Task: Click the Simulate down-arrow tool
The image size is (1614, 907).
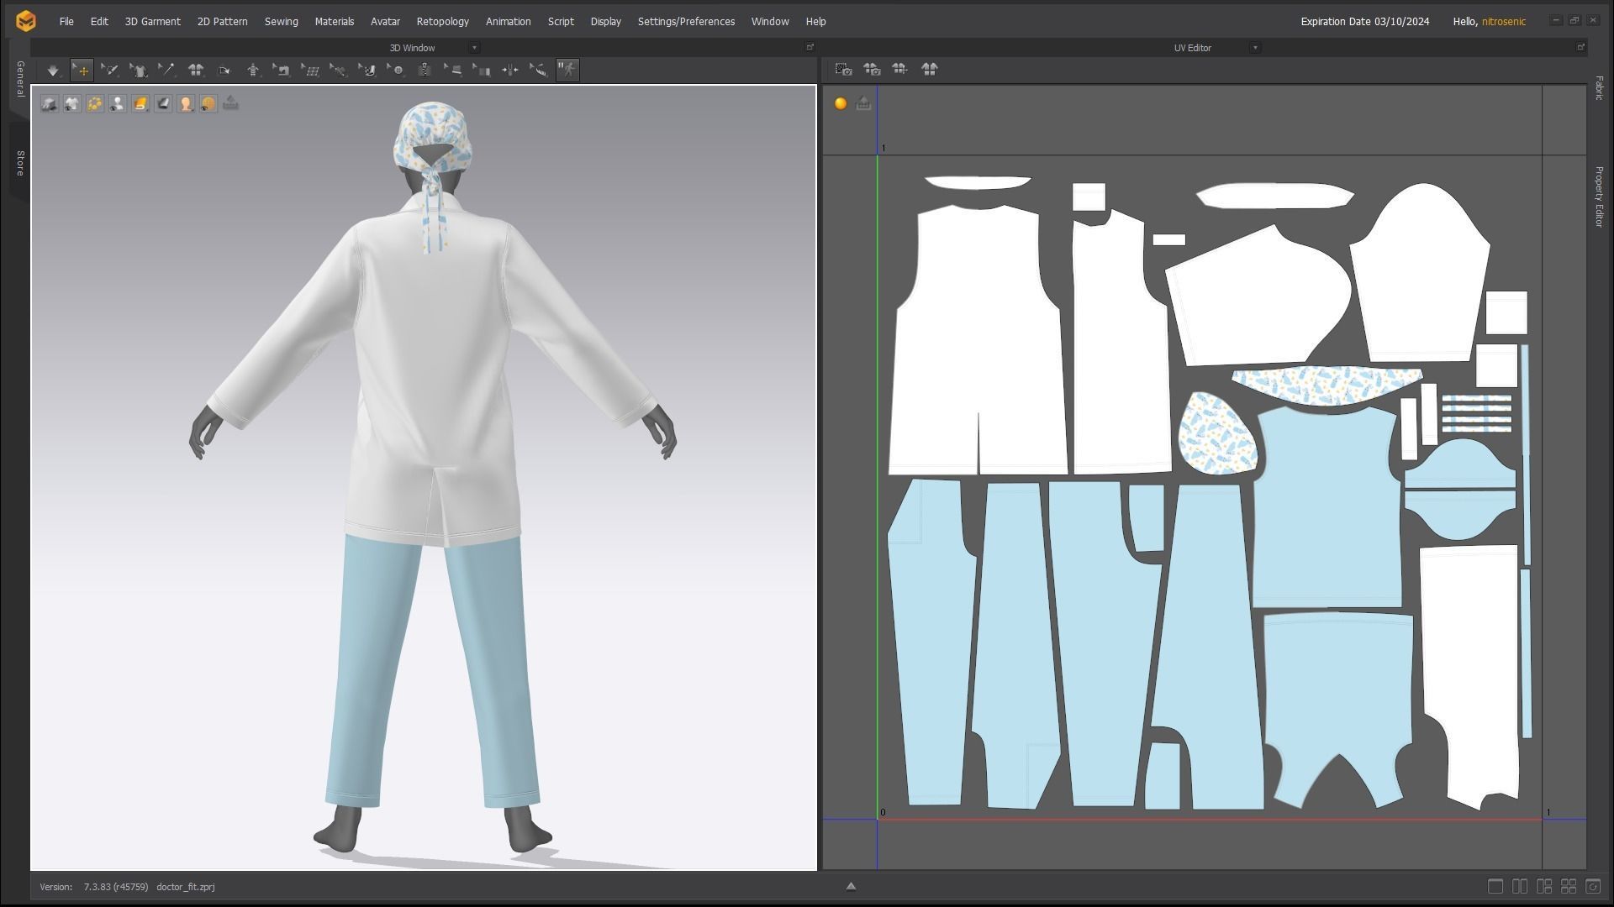Action: pyautogui.click(x=53, y=71)
